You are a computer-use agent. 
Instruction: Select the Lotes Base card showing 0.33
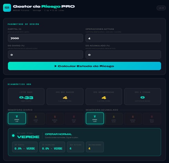click(26, 96)
